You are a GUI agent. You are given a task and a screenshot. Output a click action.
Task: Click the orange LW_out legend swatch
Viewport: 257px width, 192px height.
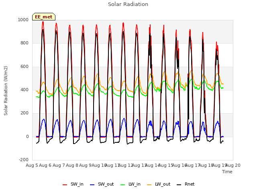tap(149, 185)
